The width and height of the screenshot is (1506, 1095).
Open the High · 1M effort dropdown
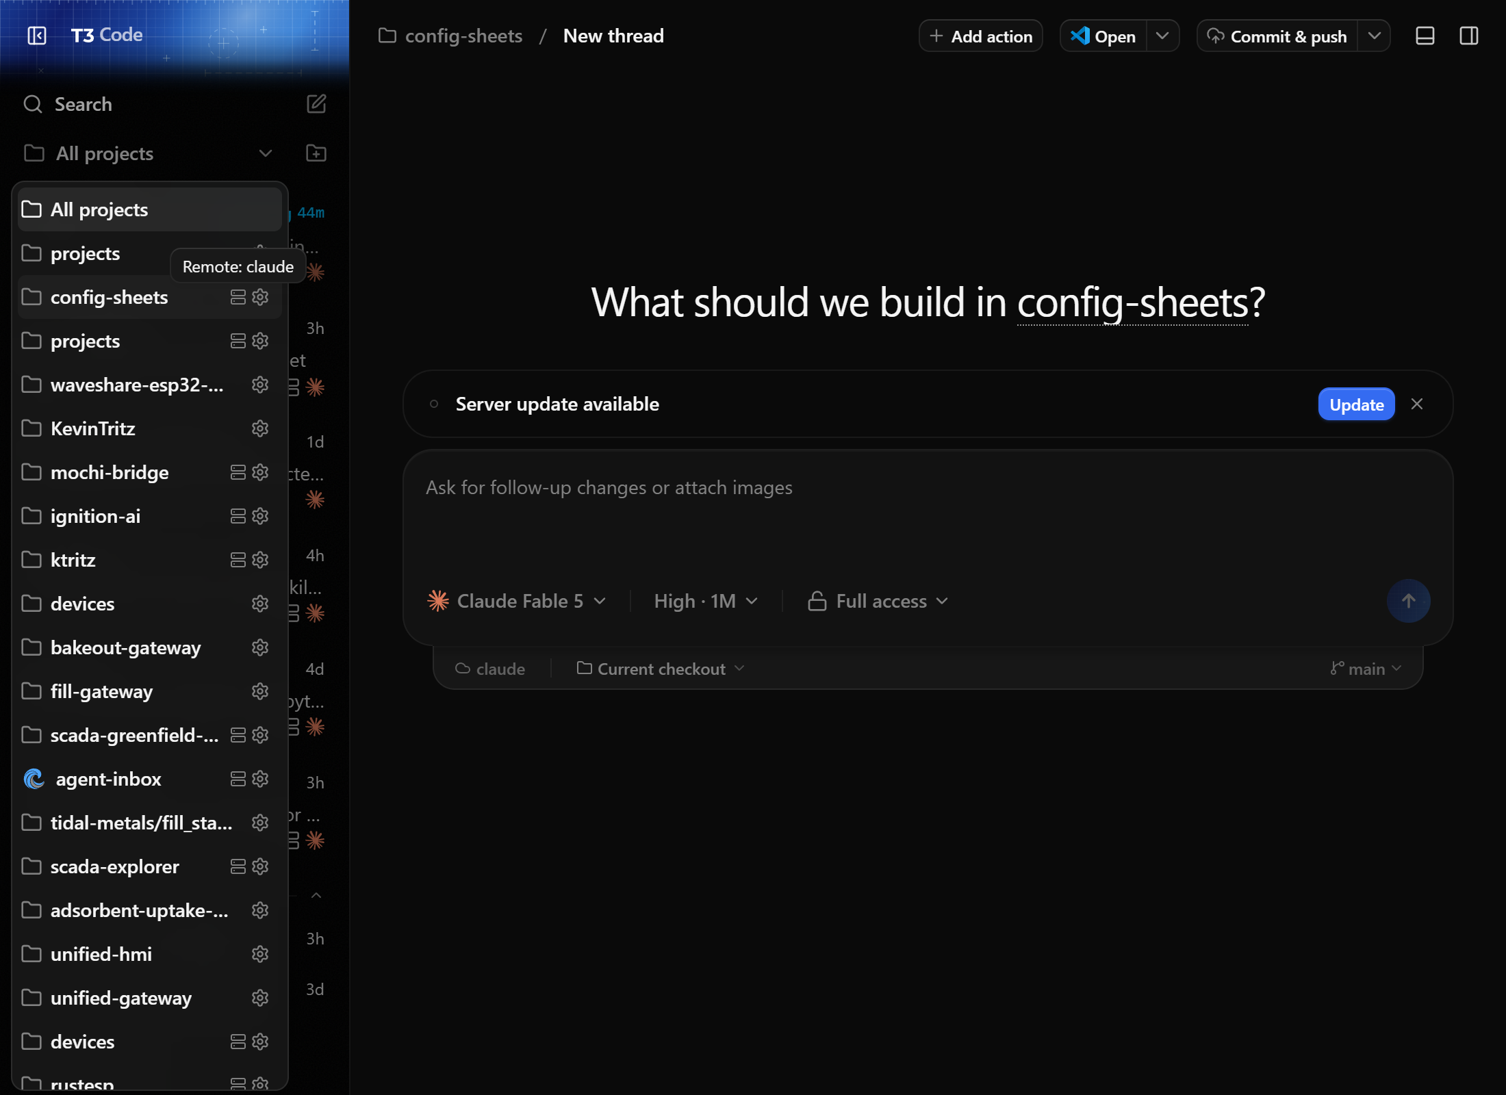tap(706, 601)
